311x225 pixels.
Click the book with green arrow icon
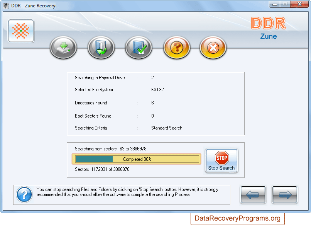point(101,48)
